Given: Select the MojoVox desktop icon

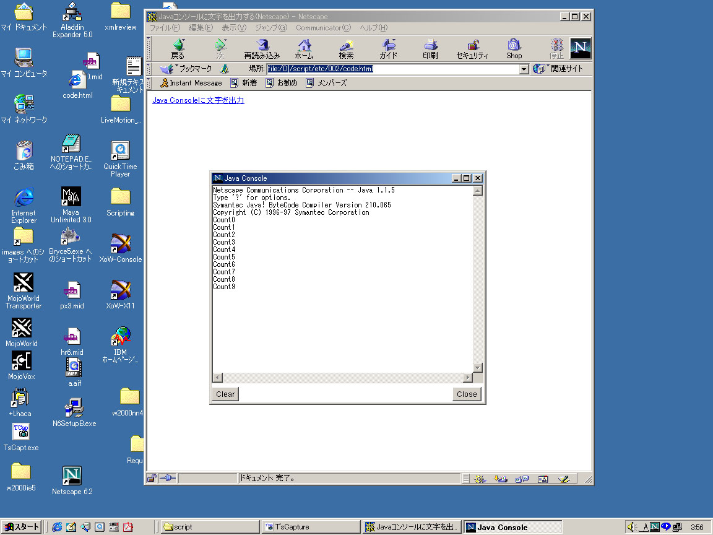Looking at the screenshot, I should (x=22, y=365).
